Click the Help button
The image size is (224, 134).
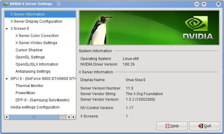pyautogui.click(x=172, y=126)
